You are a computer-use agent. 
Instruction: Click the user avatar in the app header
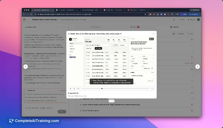pos(198,20)
